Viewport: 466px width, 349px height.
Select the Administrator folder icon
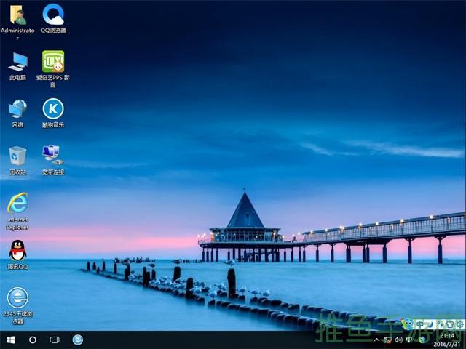[17, 15]
